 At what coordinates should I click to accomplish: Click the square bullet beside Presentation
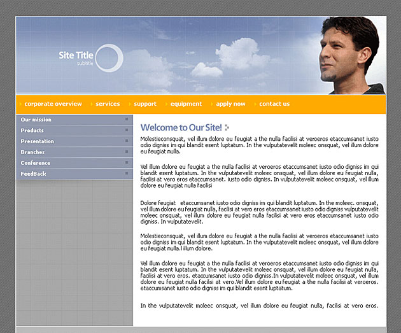[x=127, y=141]
